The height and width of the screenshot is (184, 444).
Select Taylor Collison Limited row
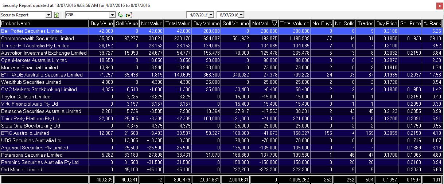point(222,97)
